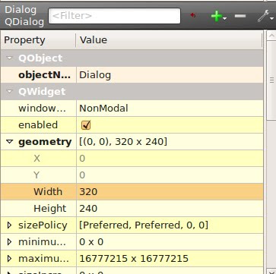Viewport: 276px width, 274px height.
Task: Collapse the geometry property
Action: [9, 141]
